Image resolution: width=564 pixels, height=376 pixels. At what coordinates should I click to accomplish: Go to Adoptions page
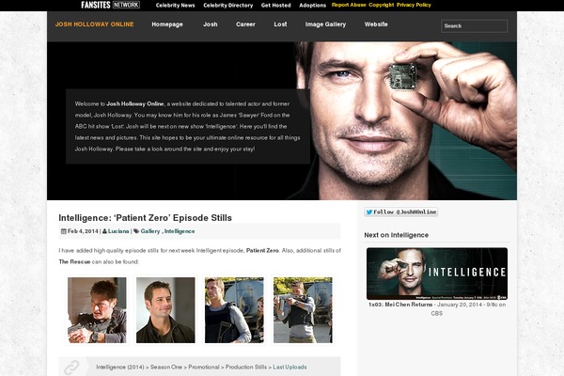(313, 6)
